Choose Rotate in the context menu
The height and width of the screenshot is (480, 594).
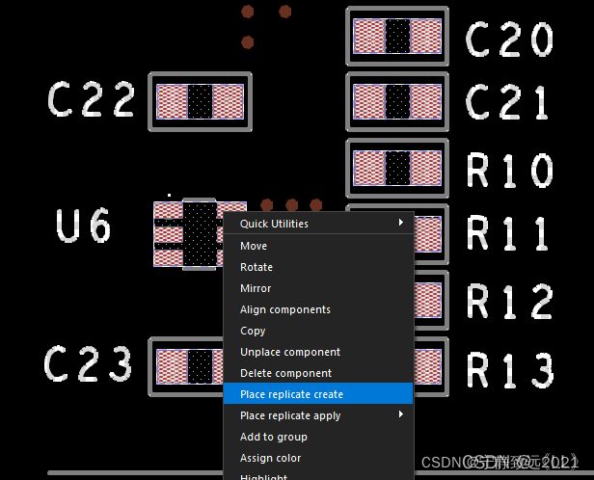[256, 267]
